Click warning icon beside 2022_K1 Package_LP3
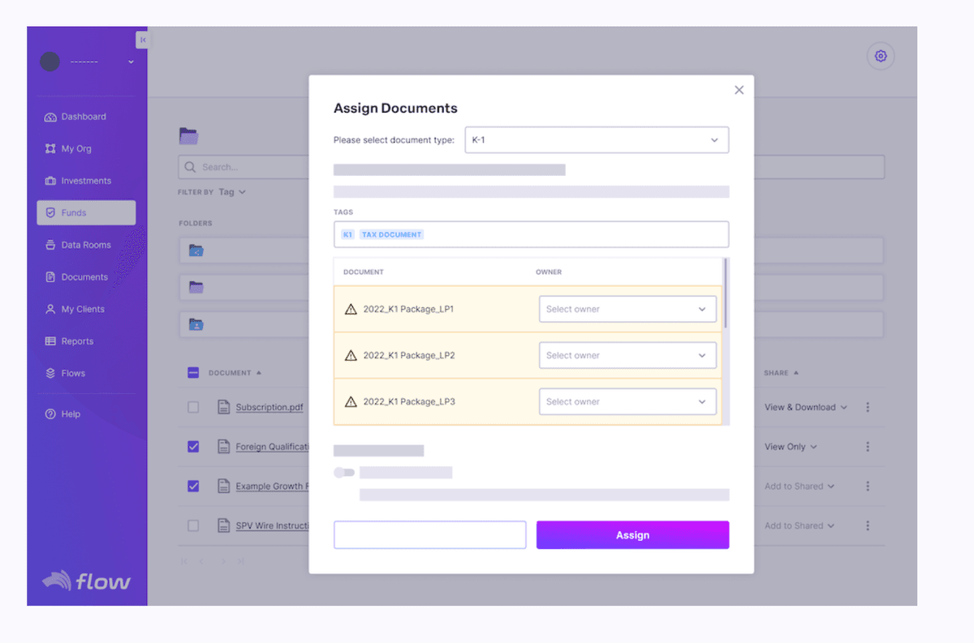The image size is (974, 643). 351,401
